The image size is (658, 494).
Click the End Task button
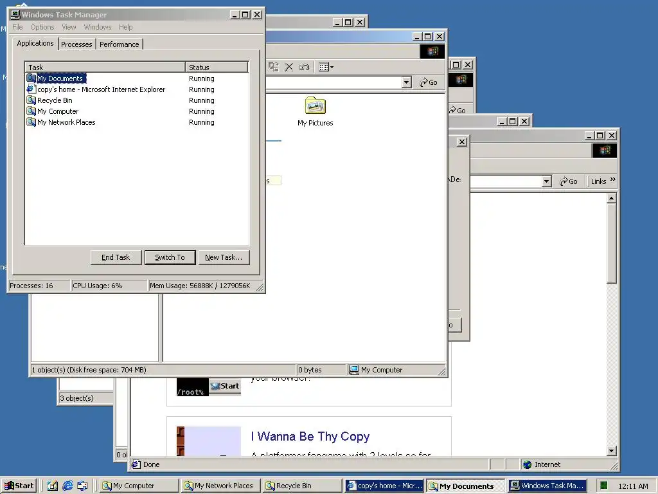[116, 257]
